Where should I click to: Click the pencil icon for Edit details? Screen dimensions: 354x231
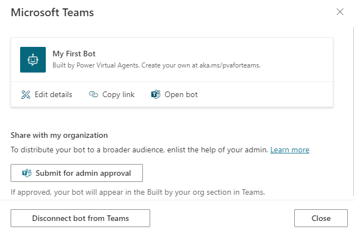click(x=26, y=94)
